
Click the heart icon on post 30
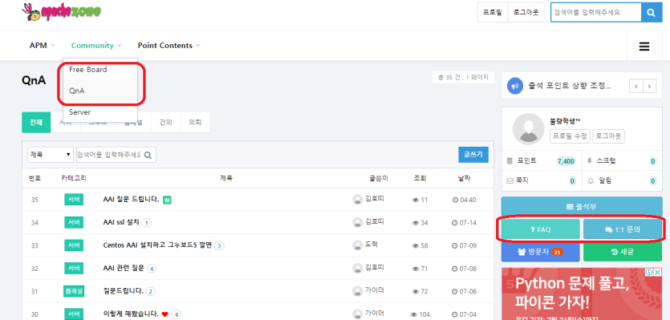point(165,314)
